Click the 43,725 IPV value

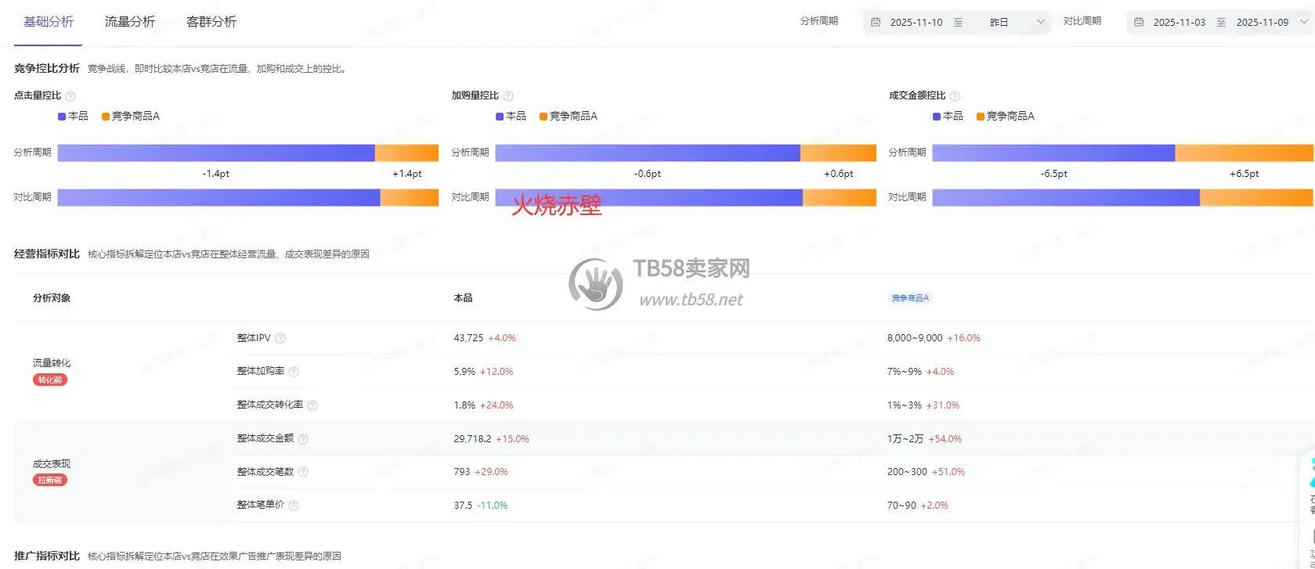(x=468, y=338)
